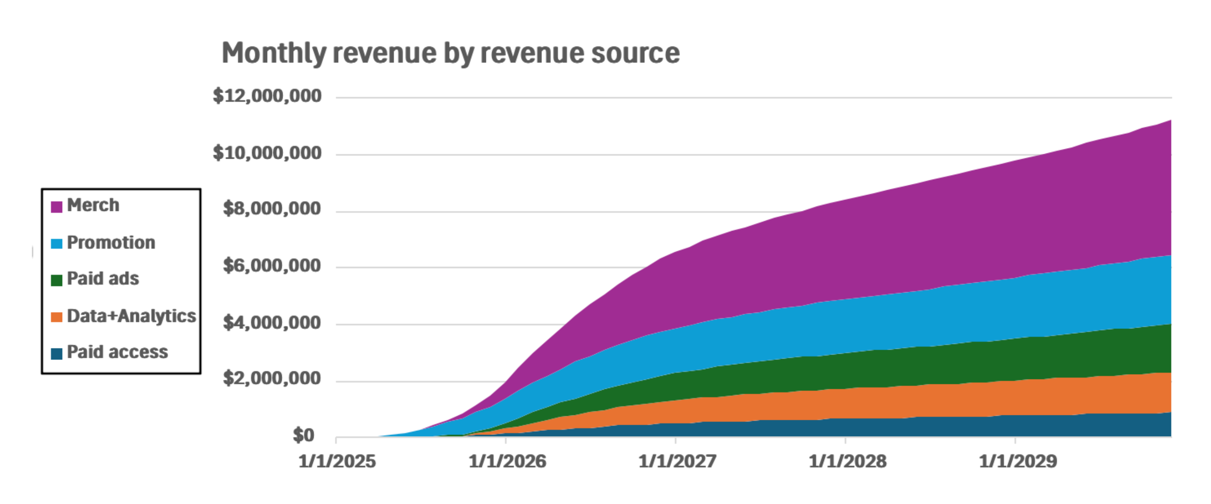Click the 1/1/2025 date label
The height and width of the screenshot is (504, 1211).
337,461
